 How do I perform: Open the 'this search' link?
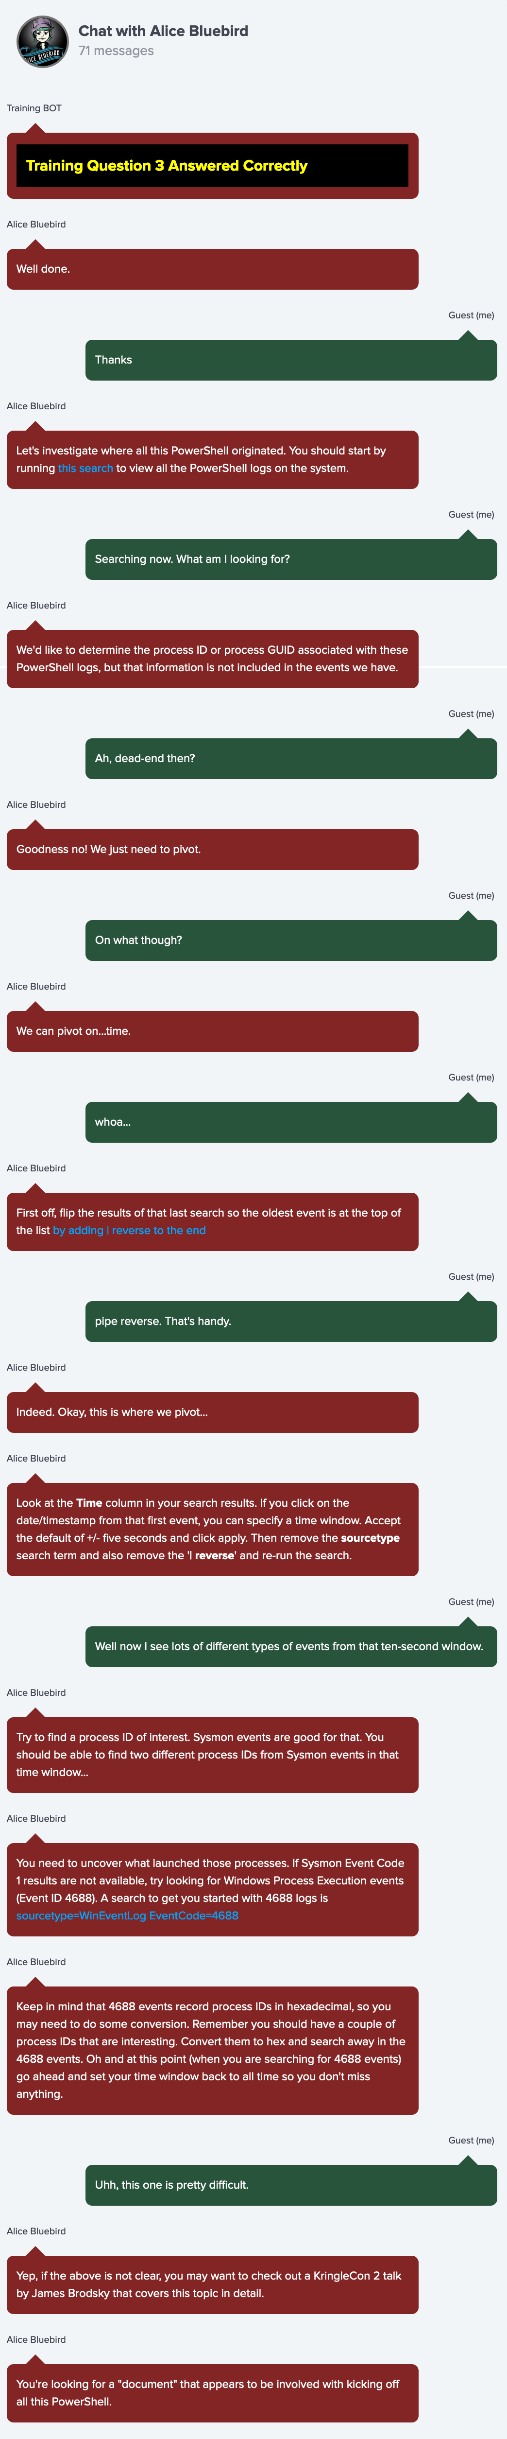pyautogui.click(x=85, y=468)
